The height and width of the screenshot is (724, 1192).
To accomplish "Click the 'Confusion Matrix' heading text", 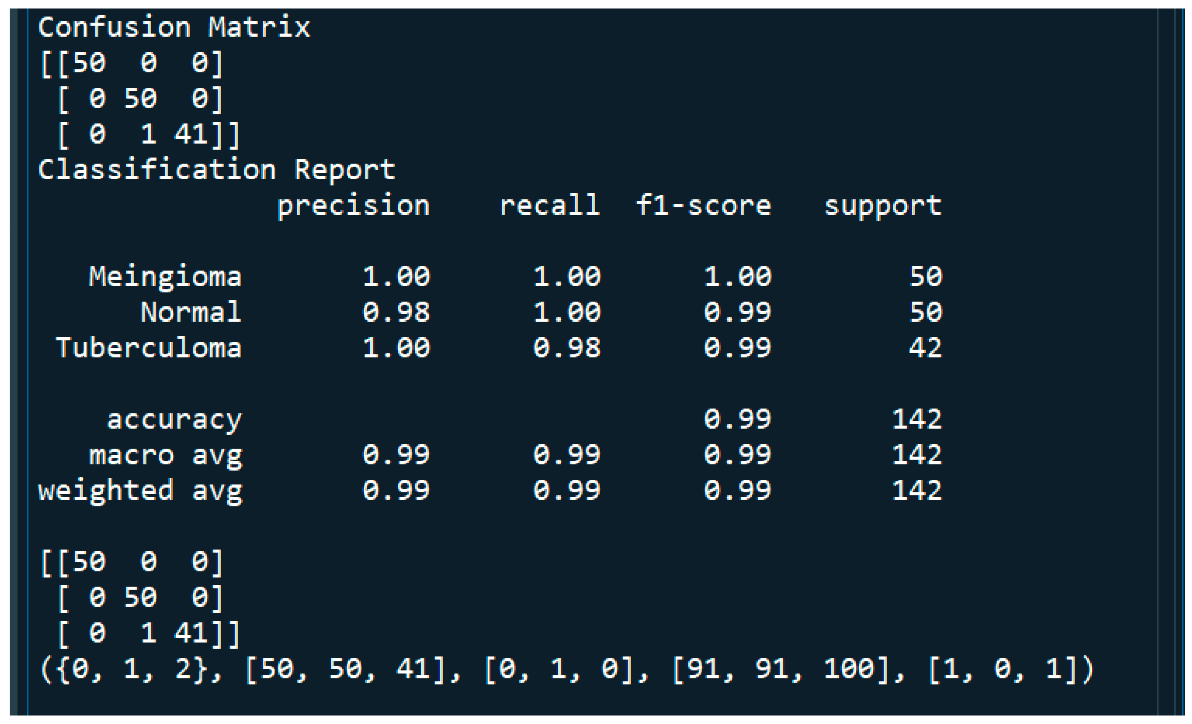I will pos(174,27).
